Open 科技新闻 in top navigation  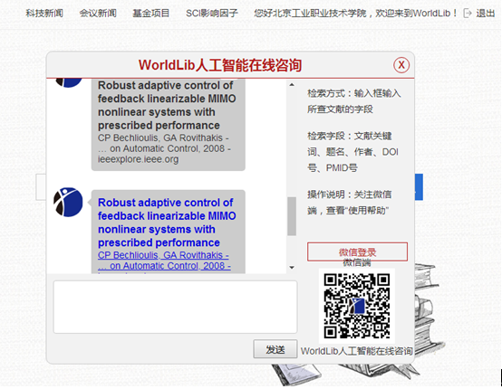44,13
